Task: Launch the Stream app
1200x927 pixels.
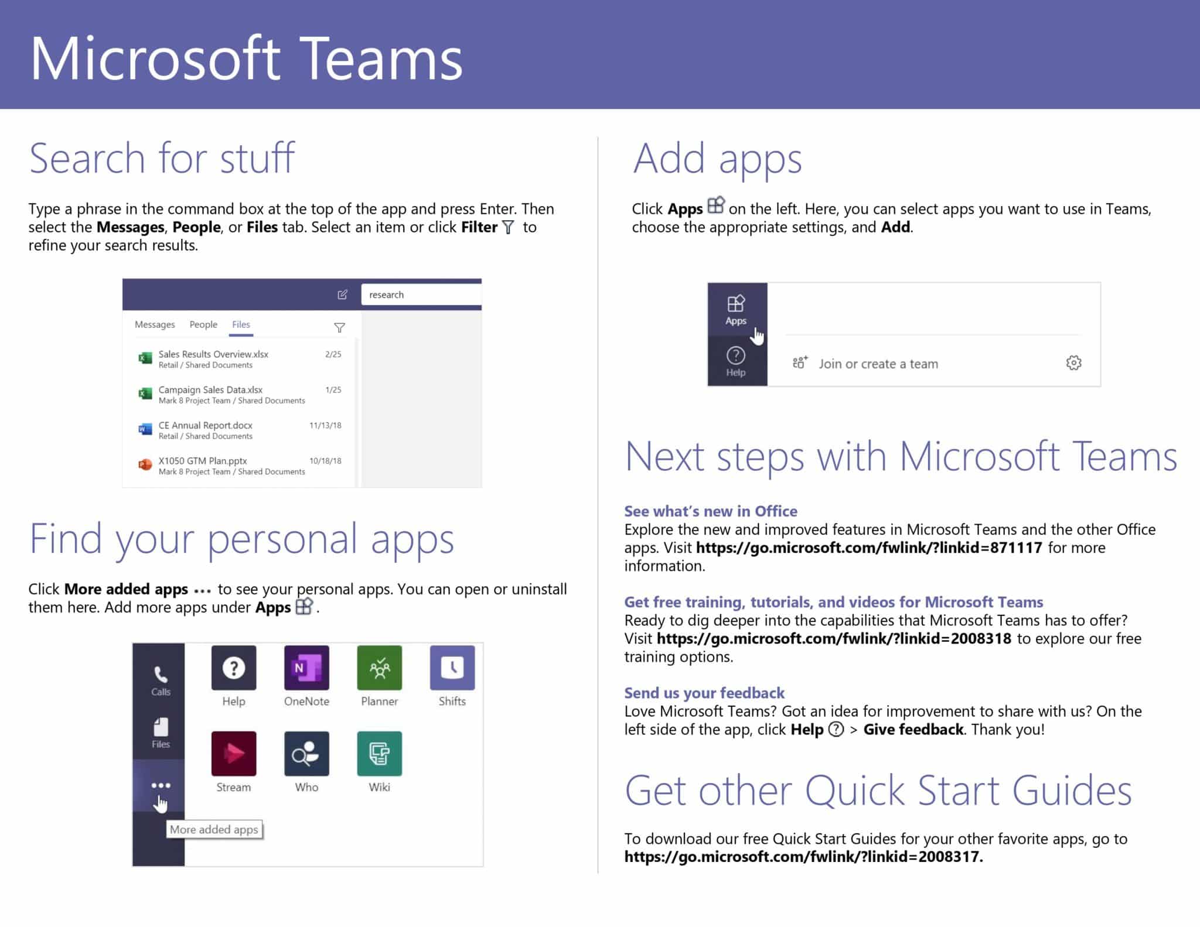Action: tap(233, 755)
